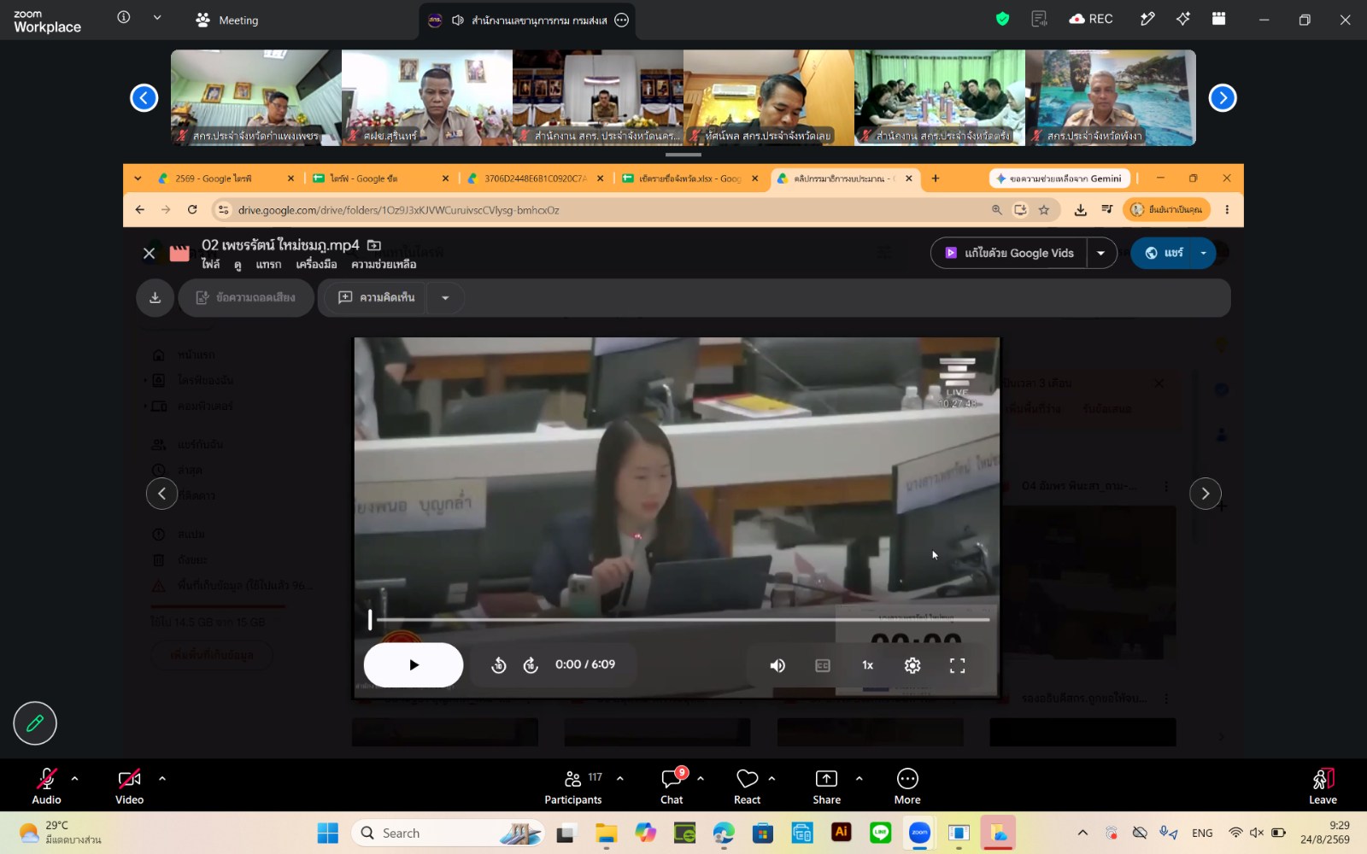The height and width of the screenshot is (854, 1367).
Task: Leave the Zoom meeting
Action: click(1323, 786)
